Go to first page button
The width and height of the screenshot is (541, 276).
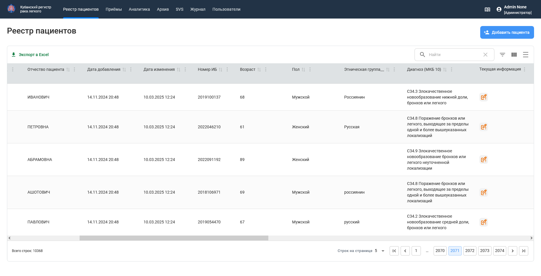394,251
